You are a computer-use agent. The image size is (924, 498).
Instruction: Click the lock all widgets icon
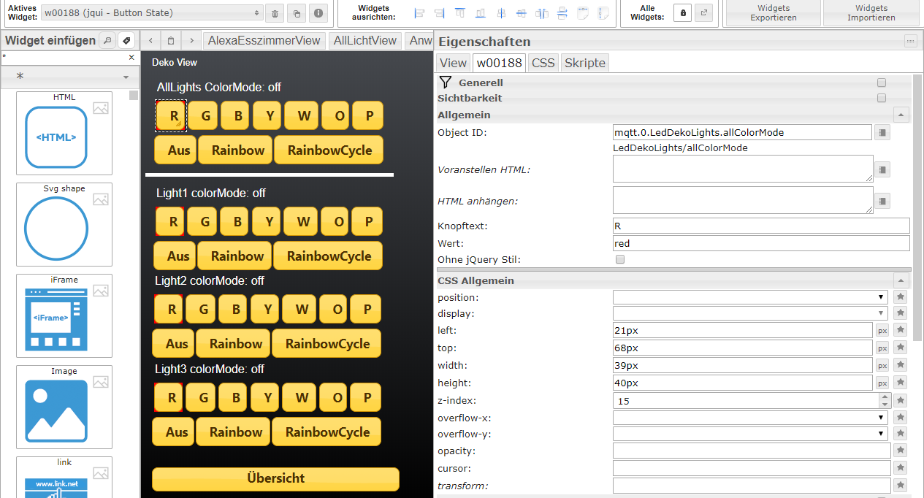(682, 13)
